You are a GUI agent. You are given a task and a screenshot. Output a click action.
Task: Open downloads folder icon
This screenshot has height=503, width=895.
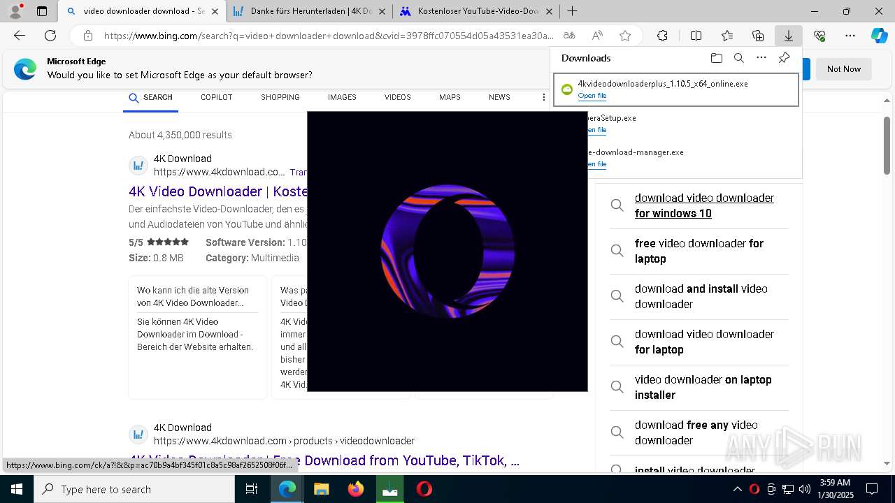716,58
